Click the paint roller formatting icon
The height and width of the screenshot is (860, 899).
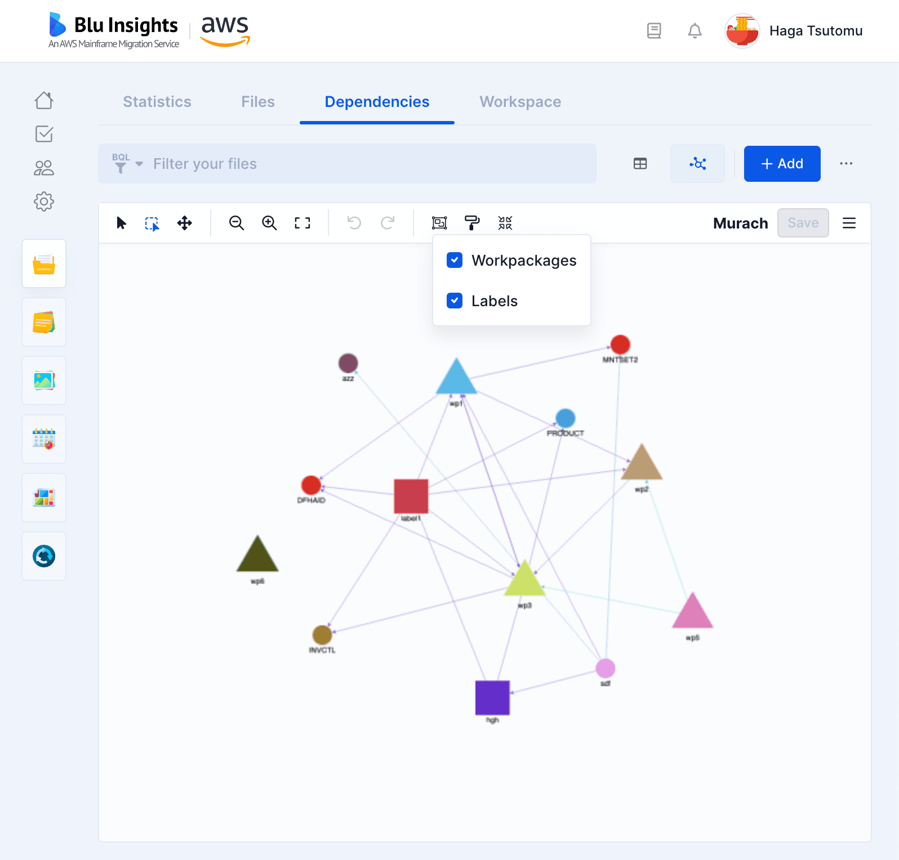coord(472,223)
